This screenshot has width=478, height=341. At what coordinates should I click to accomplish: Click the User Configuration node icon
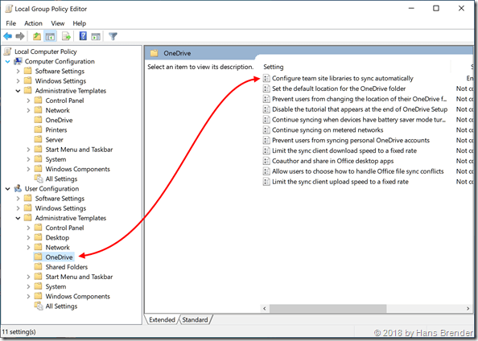pos(18,189)
